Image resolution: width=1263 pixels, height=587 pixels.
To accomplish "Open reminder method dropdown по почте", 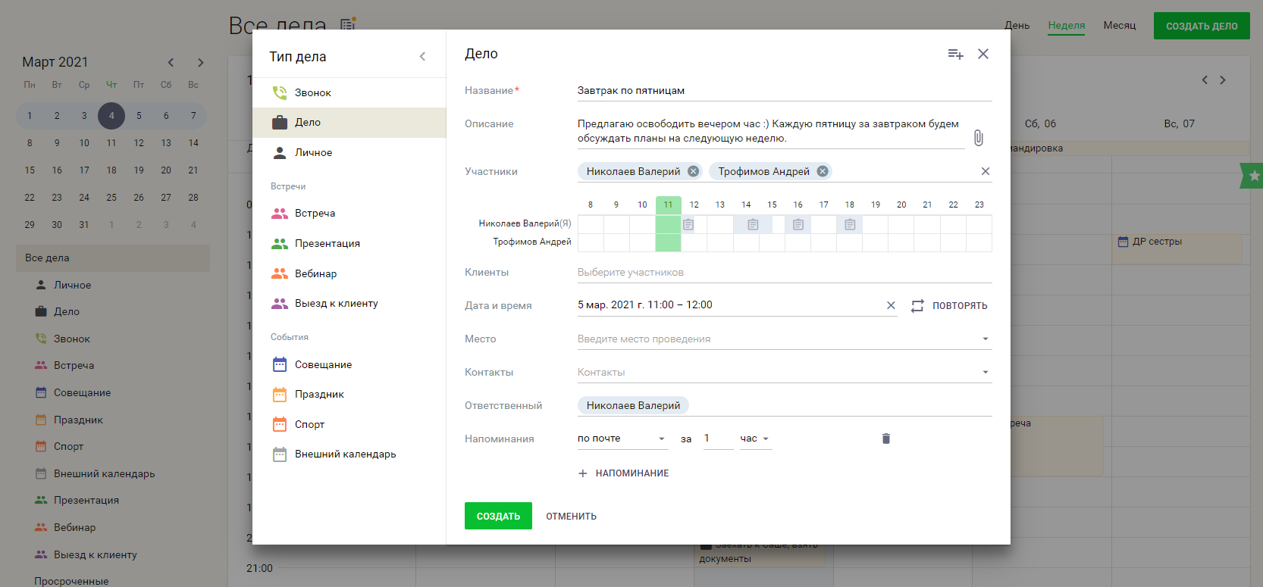I will click(x=622, y=439).
